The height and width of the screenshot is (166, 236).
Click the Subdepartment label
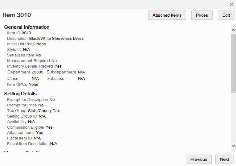pyautogui.click(x=61, y=72)
